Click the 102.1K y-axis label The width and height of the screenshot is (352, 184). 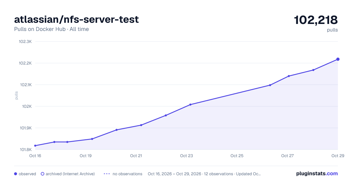click(25, 85)
